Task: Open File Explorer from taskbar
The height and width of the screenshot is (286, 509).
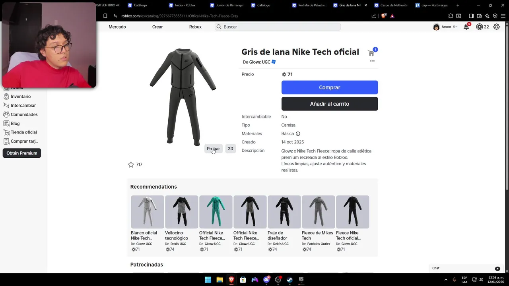Action: [x=220, y=280]
